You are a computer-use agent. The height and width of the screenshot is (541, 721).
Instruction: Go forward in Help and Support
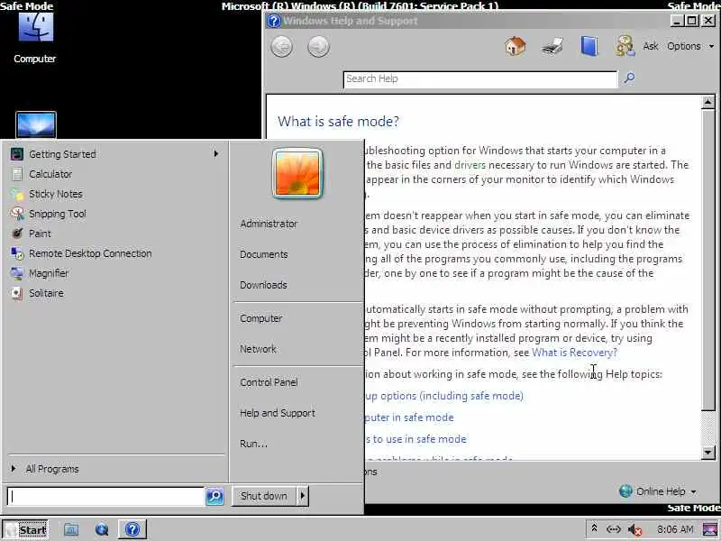point(318,47)
